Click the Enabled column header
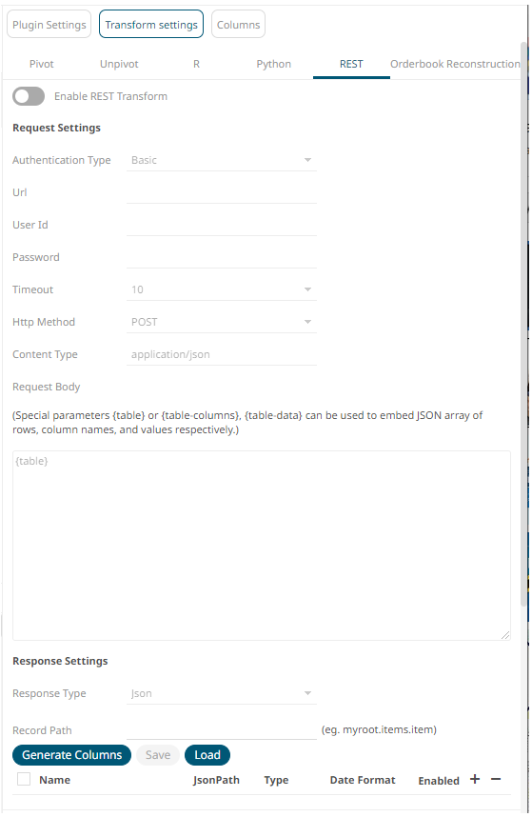This screenshot has height=817, width=532. (x=439, y=781)
